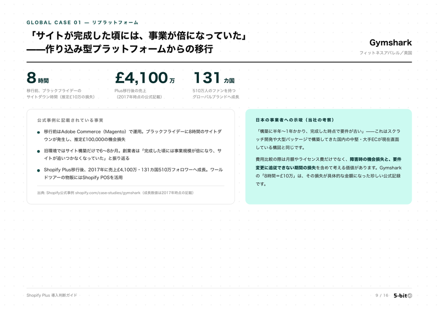This screenshot has width=439, height=310.
Task: Click the 'Plus移行後の売上' caption
Action: click(x=130, y=91)
